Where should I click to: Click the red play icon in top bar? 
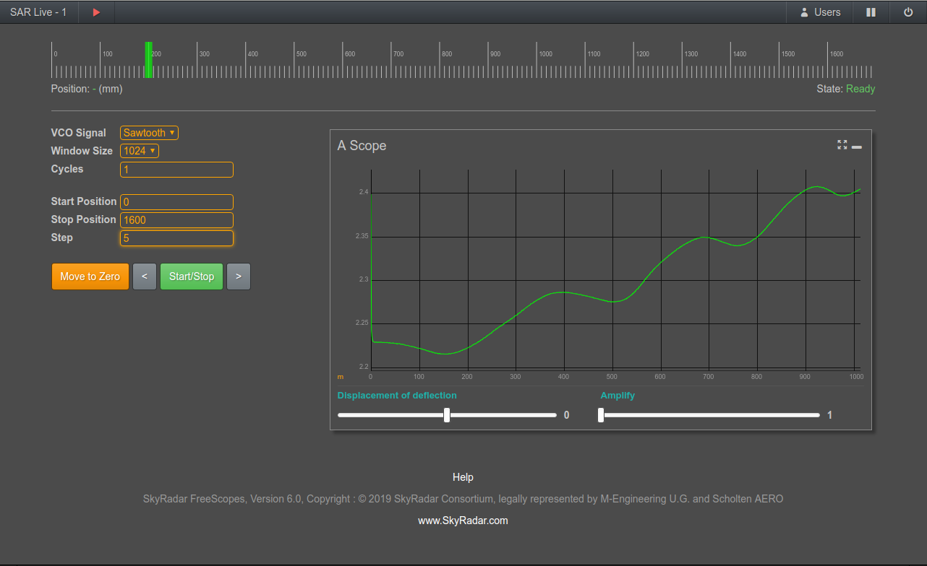[96, 12]
